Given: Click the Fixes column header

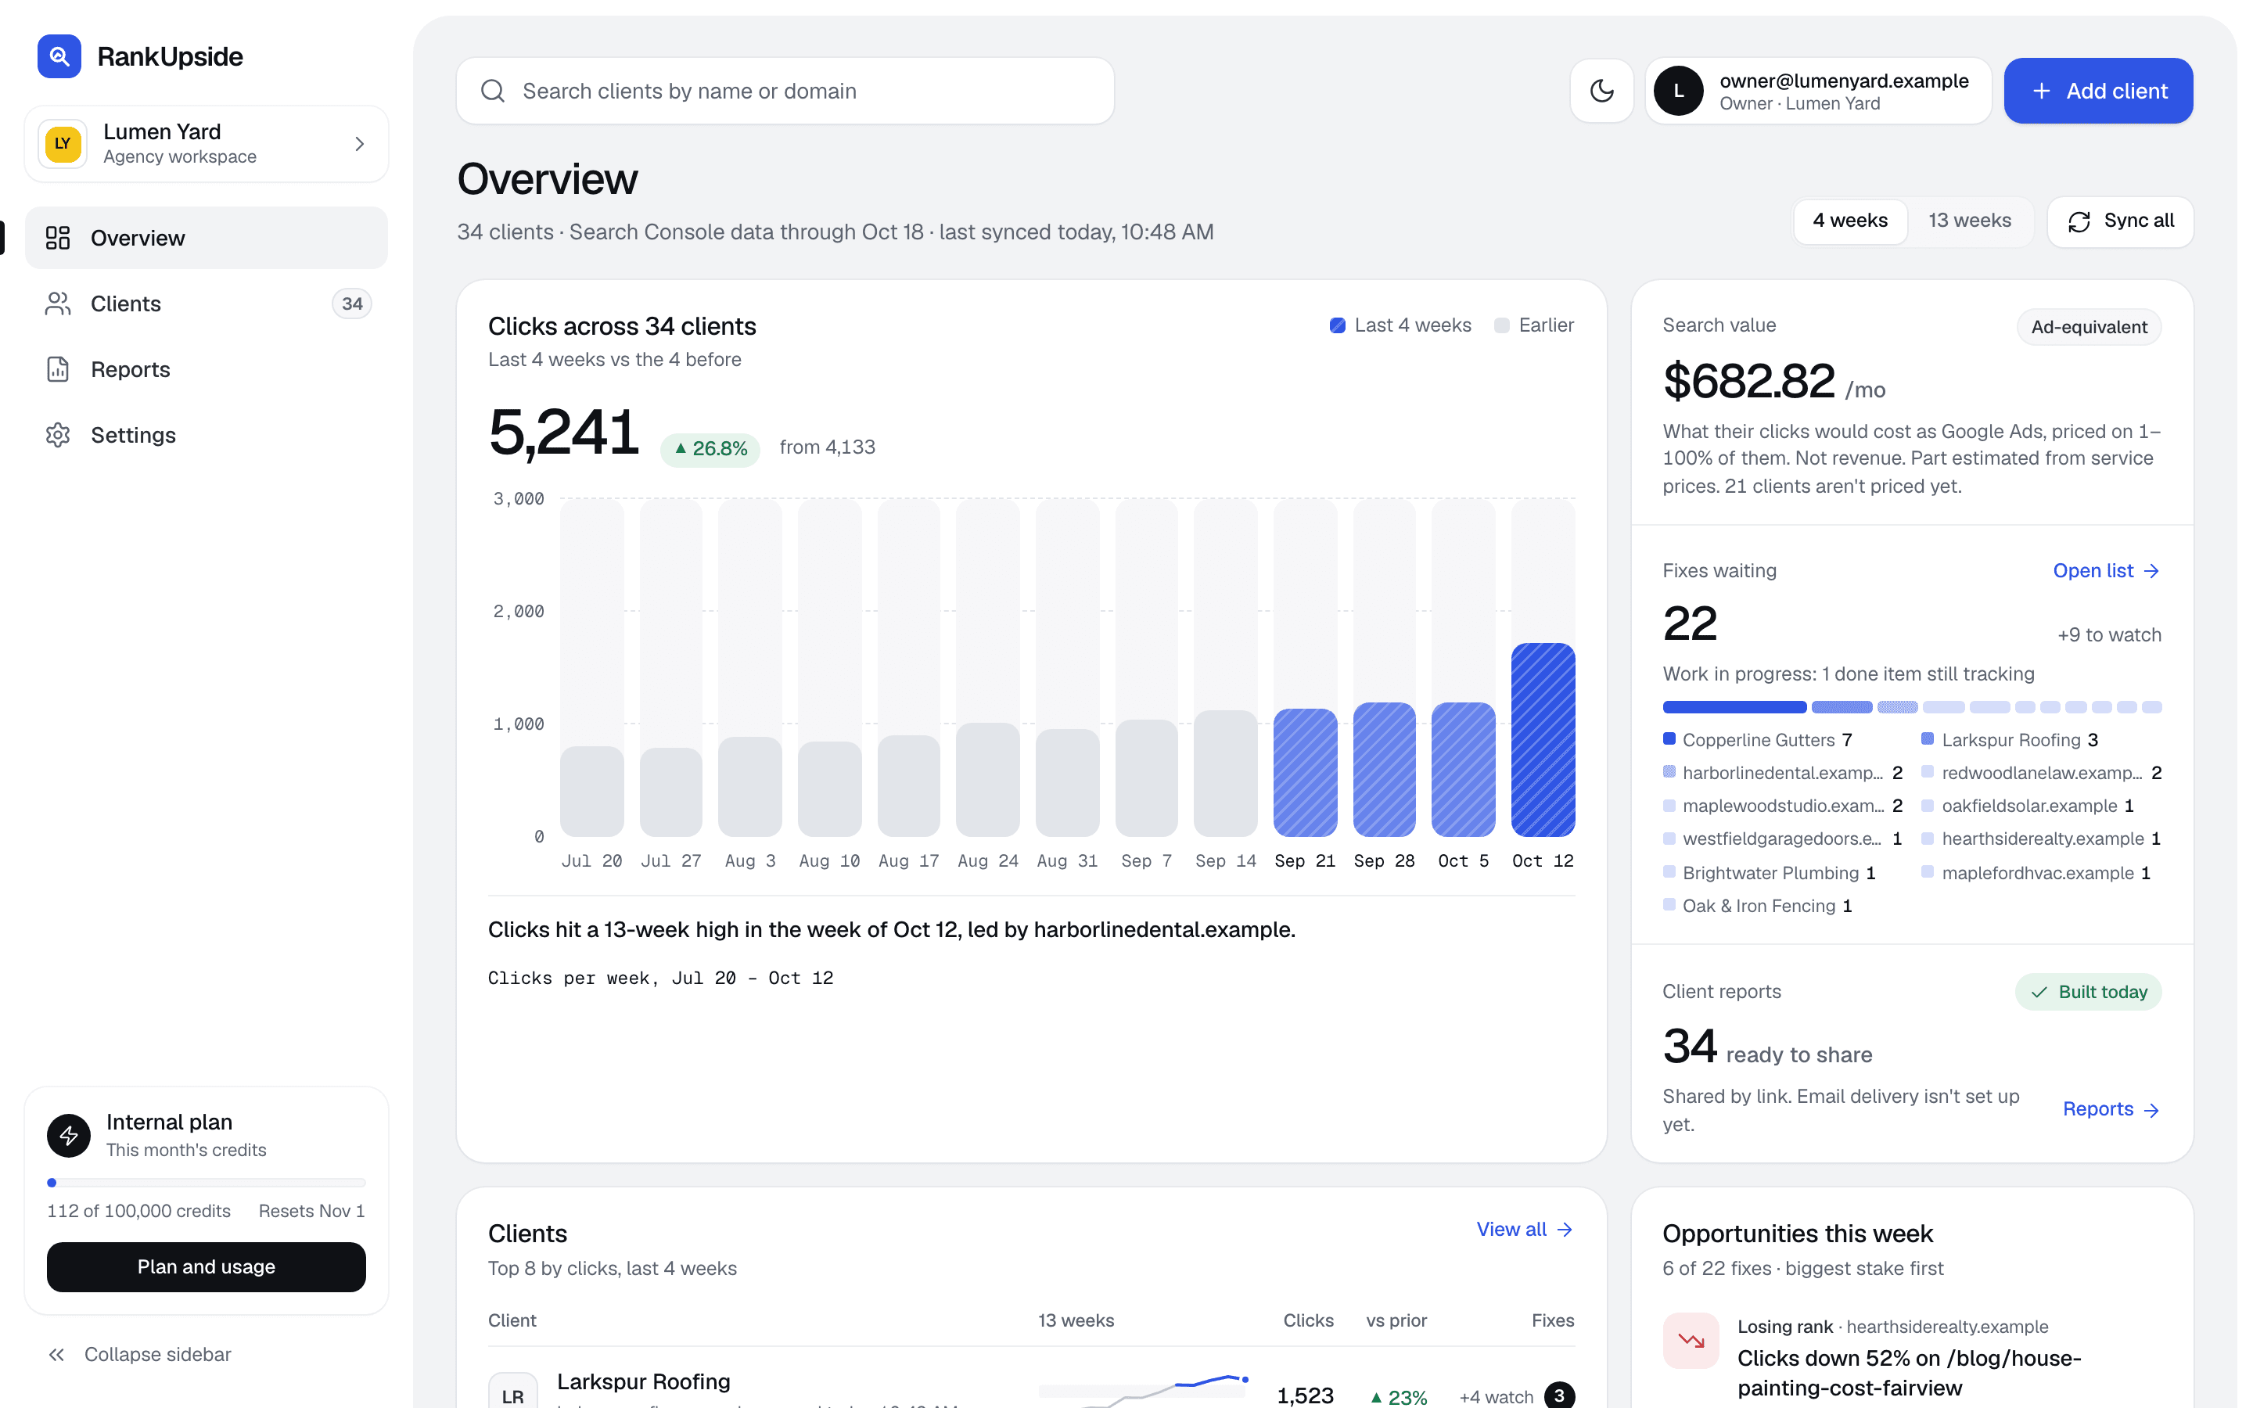Looking at the screenshot, I should click(1552, 1320).
